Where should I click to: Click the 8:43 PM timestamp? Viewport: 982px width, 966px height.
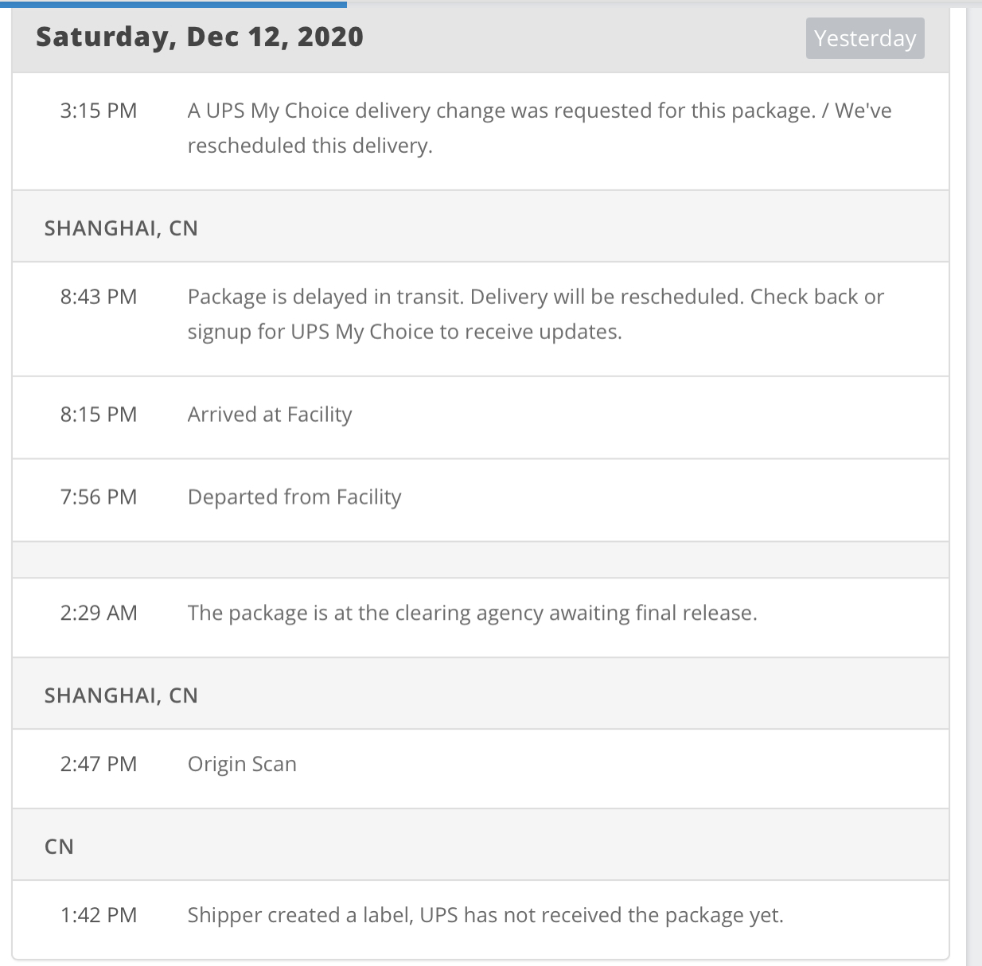[99, 297]
